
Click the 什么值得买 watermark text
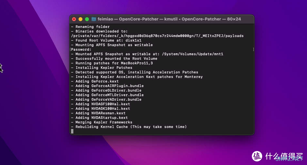pyautogui.click(x=284, y=156)
